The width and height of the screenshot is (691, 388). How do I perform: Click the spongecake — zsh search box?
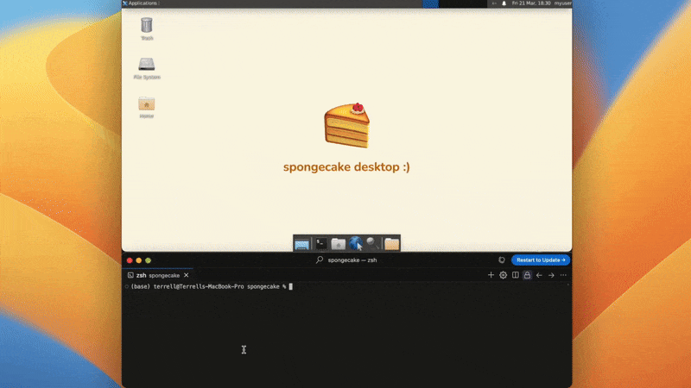point(346,260)
